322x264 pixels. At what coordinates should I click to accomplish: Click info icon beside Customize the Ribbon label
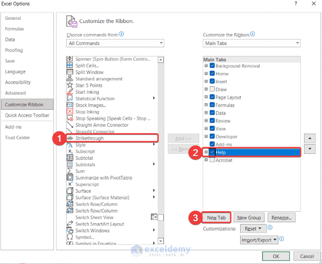click(253, 34)
